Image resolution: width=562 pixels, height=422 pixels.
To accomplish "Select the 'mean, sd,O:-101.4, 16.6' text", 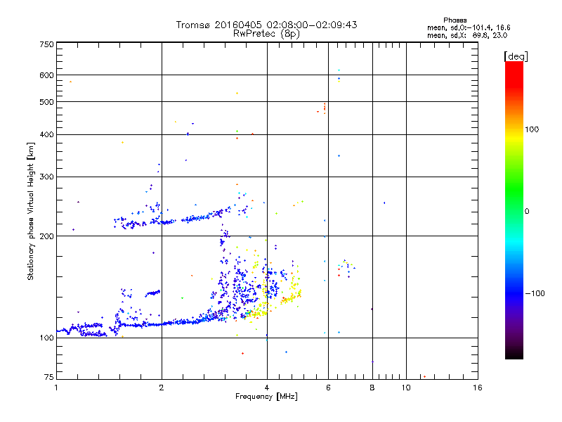I will tap(469, 27).
